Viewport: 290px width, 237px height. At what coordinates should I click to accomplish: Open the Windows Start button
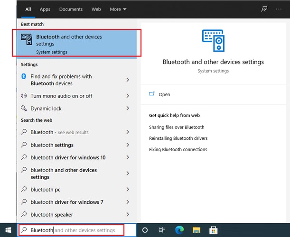[x=9, y=230]
